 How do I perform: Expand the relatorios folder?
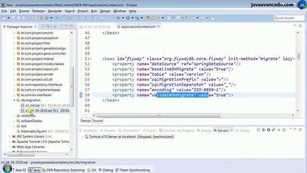(14, 116)
